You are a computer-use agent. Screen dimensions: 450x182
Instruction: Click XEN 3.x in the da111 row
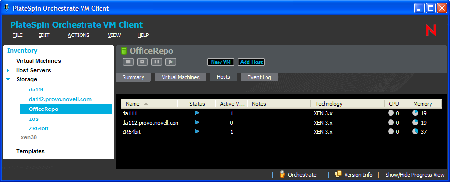(323, 113)
